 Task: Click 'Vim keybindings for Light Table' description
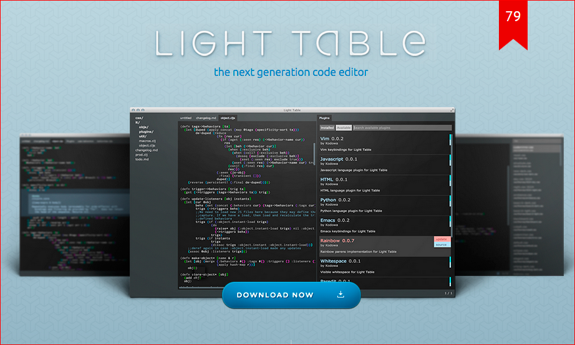pos(345,150)
